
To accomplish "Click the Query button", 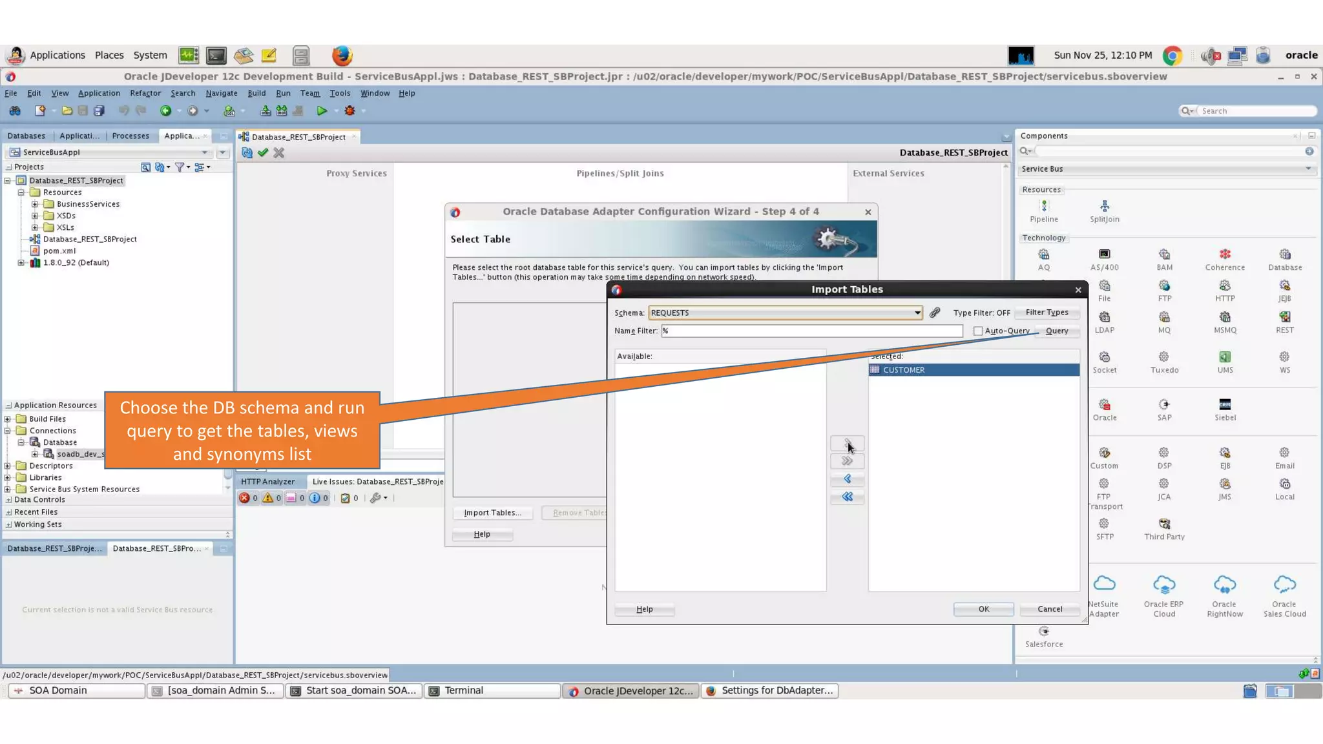I will [1057, 331].
